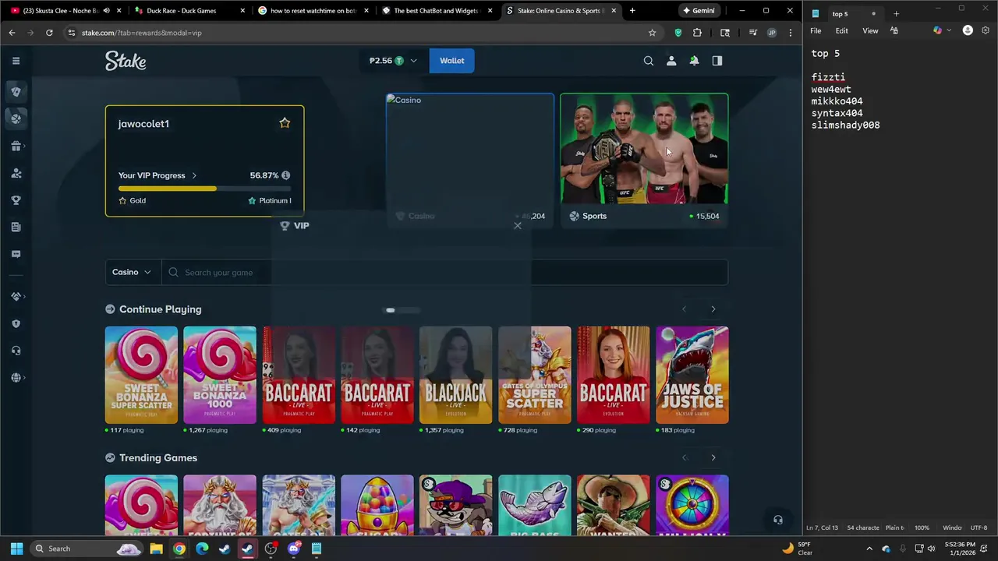Open the user profile icon in header

point(671,61)
